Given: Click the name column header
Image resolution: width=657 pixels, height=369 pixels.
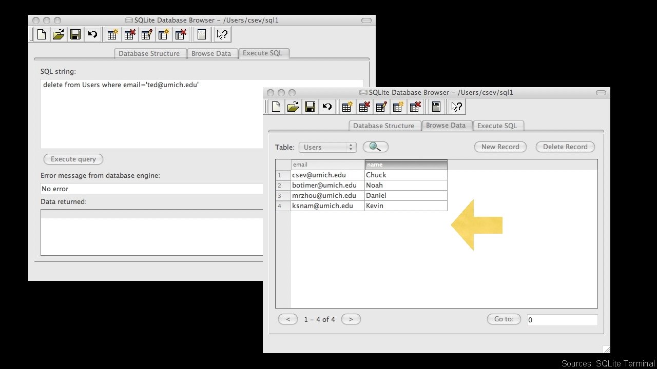Looking at the screenshot, I should click(x=406, y=165).
